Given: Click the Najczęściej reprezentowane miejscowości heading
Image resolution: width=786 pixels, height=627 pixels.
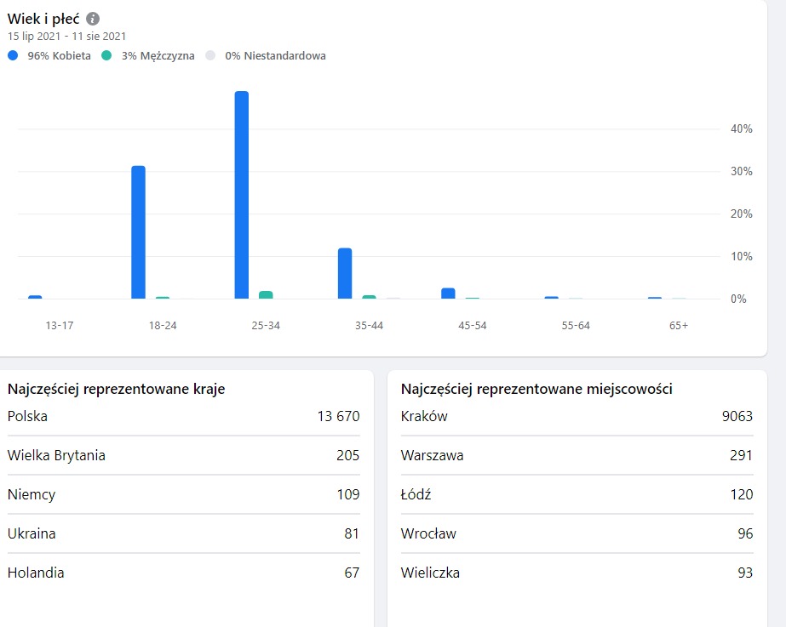Looking at the screenshot, I should click(536, 389).
